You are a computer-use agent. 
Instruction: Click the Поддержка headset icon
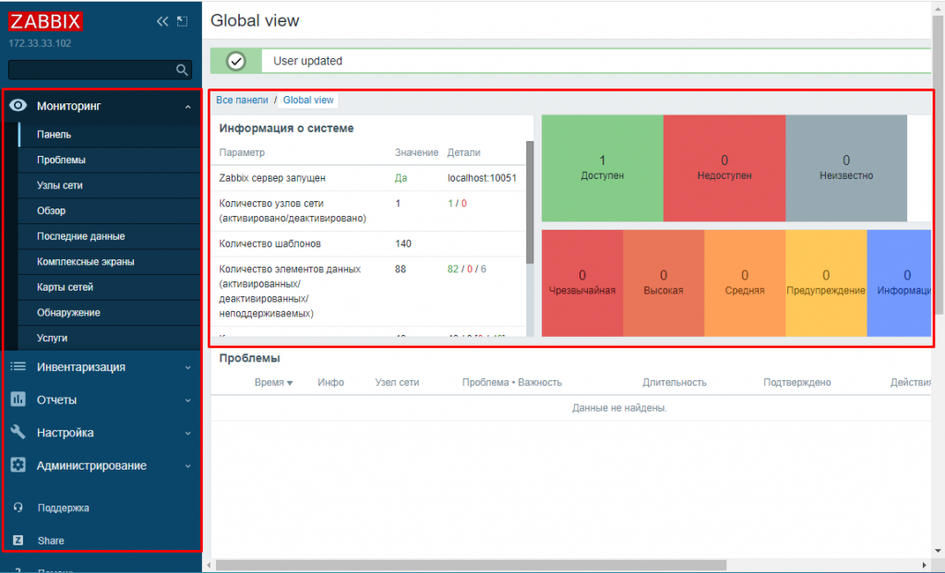tap(18, 507)
